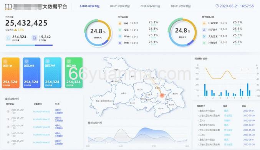Click the yellow warning triangle near 12%
This screenshot has width=260, height=150.
tap(16, 30)
